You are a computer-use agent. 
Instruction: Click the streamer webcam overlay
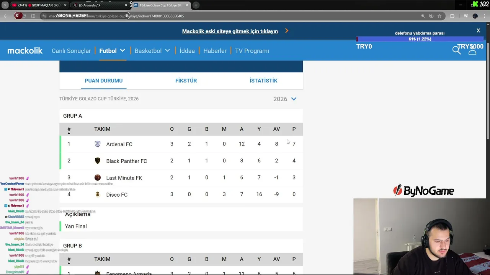click(421, 236)
